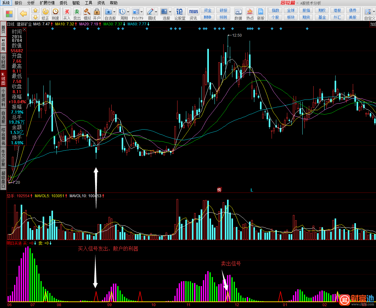Switch to the 首页 sidebar tab
Viewport: 376px width, 308px height.
pos(3,29)
